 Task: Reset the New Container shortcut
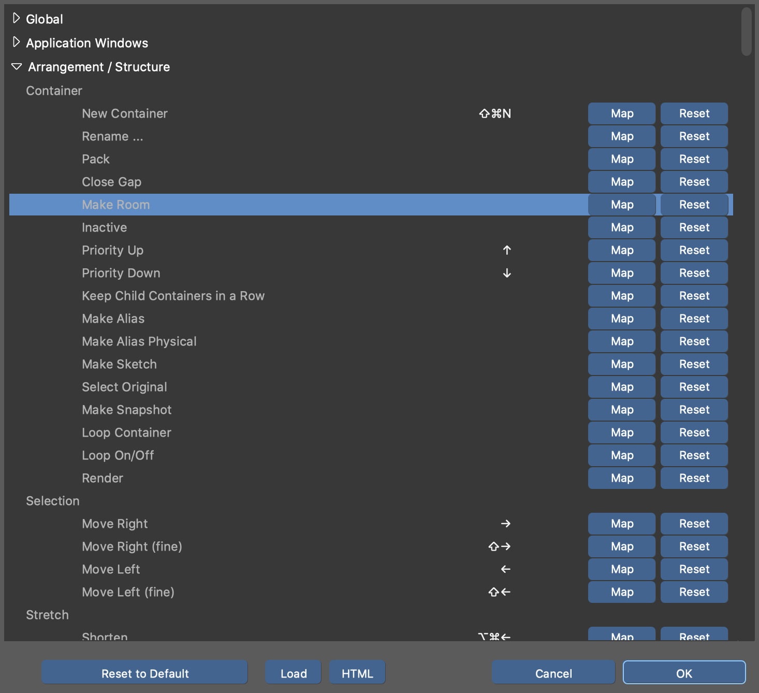point(694,113)
